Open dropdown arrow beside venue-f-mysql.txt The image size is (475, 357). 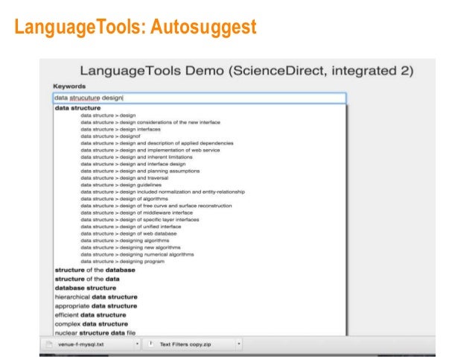pos(137,344)
